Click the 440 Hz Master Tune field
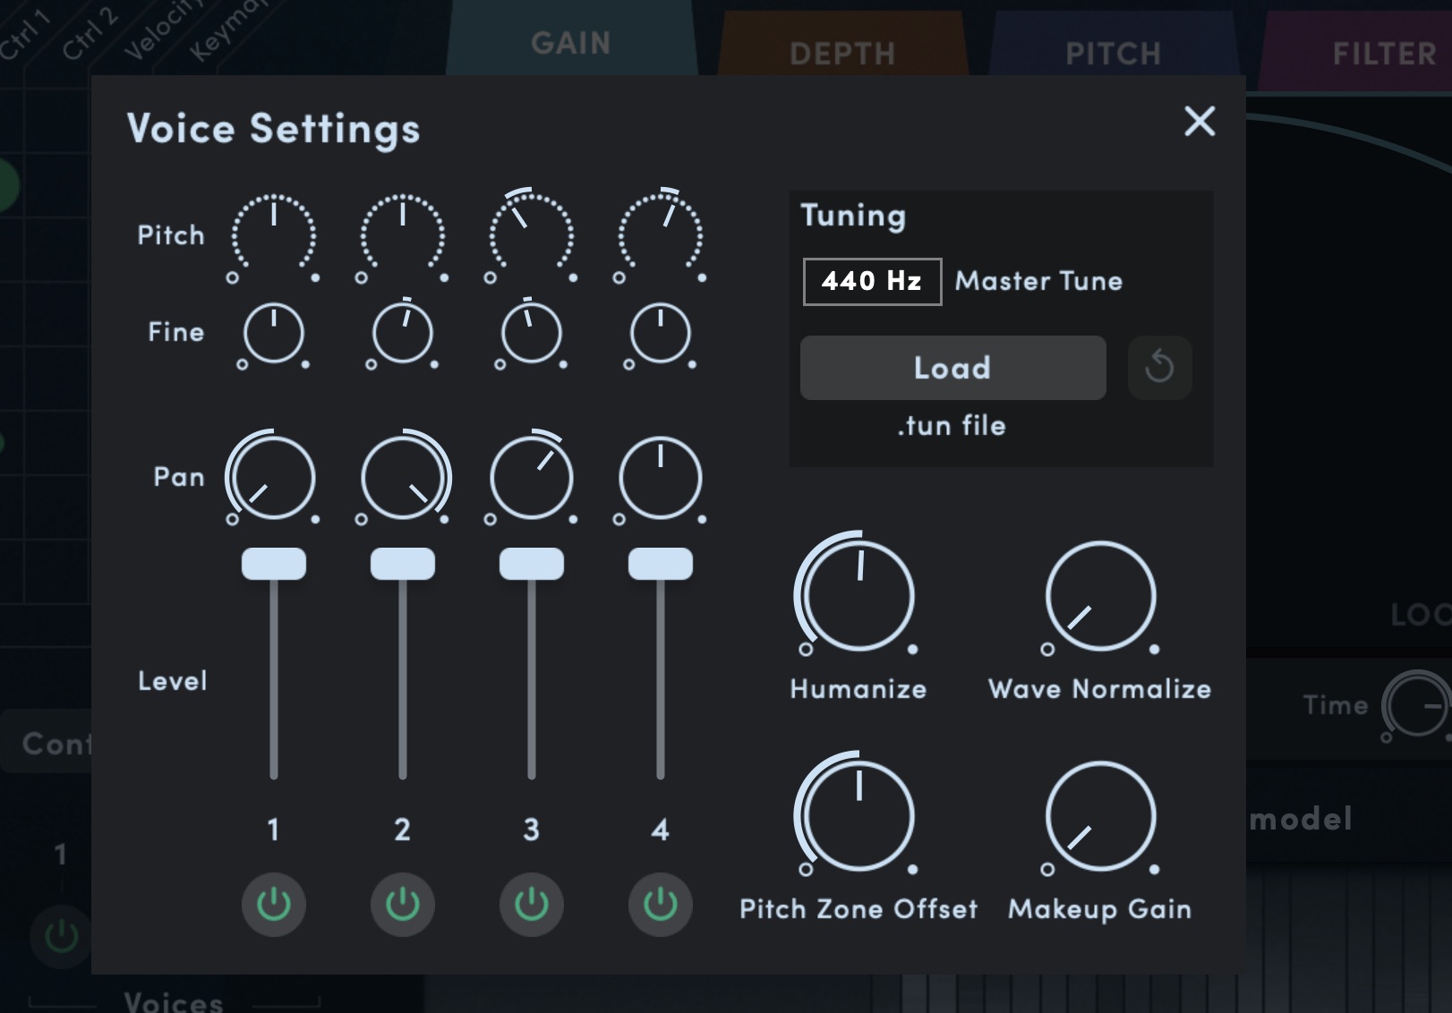Screen dimensions: 1452x1013 (x=872, y=282)
